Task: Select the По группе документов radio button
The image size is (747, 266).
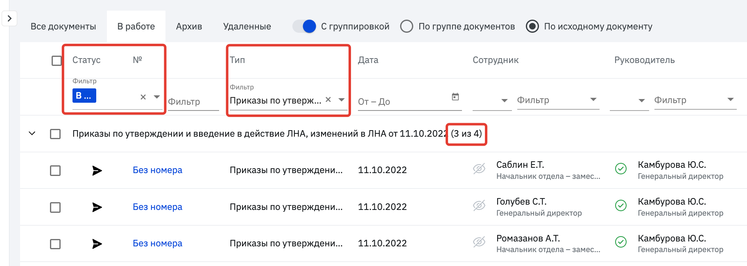Action: (x=407, y=26)
